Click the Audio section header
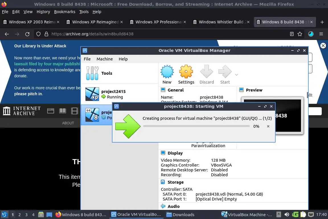328x219 pixels. (x=173, y=206)
